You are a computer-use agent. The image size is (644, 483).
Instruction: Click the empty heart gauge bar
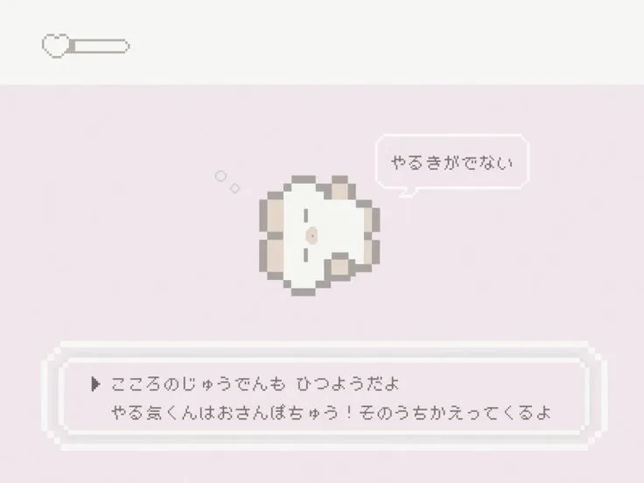coord(99,46)
